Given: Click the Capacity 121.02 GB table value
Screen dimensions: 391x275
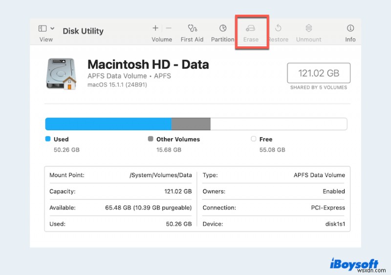Looking at the screenshot, I should [178, 192].
